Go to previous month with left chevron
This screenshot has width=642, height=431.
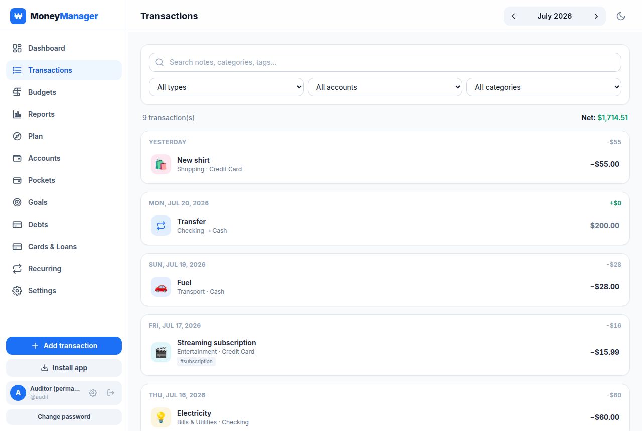click(513, 16)
